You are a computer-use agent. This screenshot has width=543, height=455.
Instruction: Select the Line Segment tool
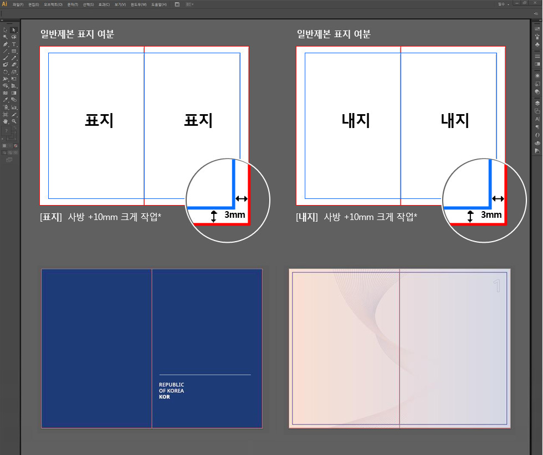click(5, 51)
